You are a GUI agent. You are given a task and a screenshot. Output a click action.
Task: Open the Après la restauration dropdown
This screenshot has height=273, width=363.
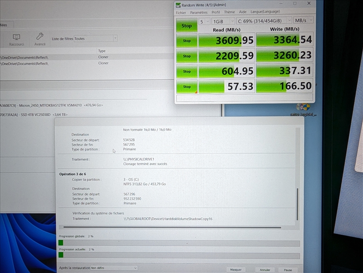click(x=114, y=268)
